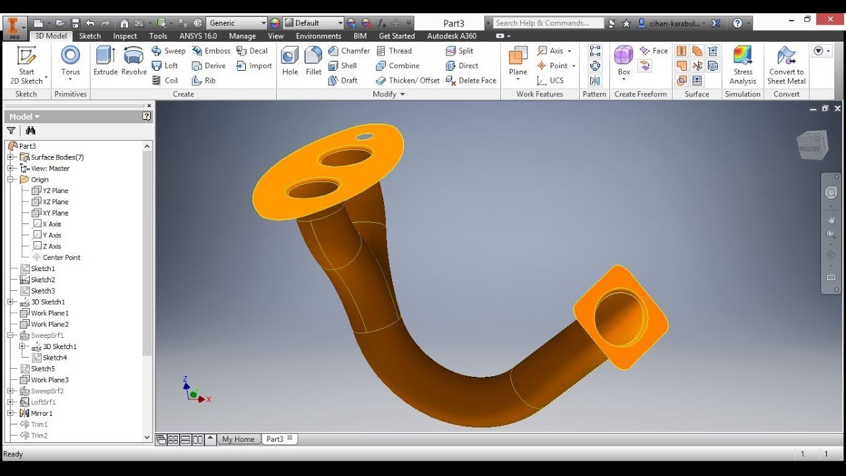Switch to the Inspect tab

pyautogui.click(x=125, y=36)
